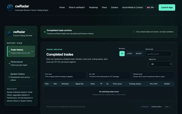
Task: Open What is cwRadar? page
Action: tap(77, 7)
